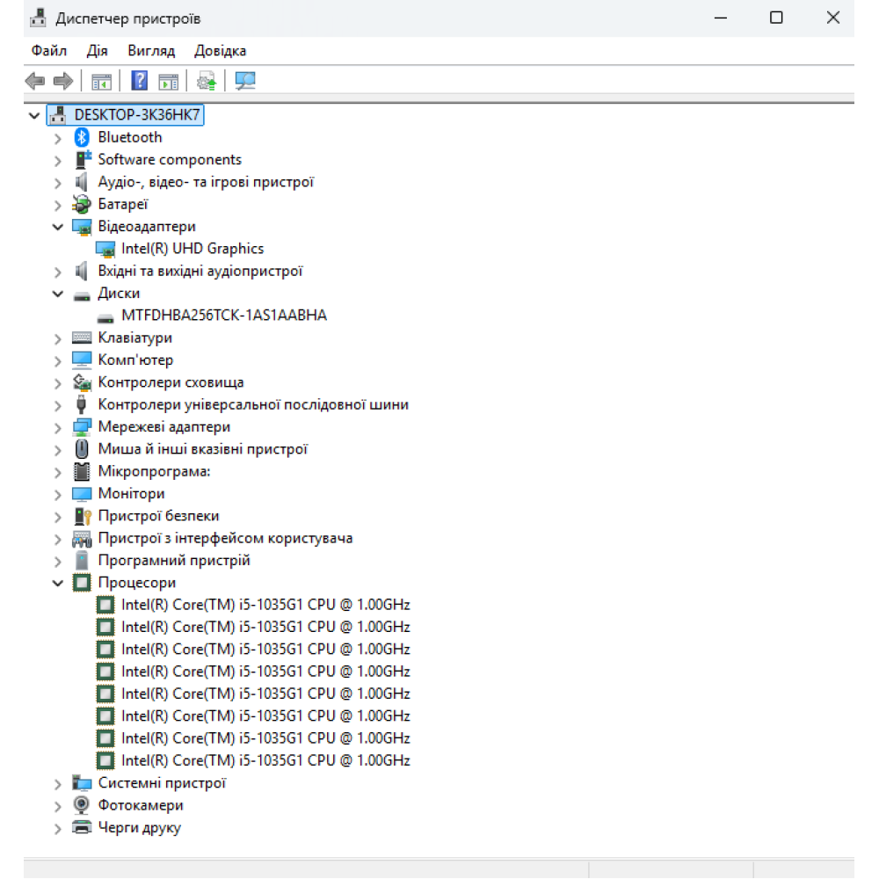Open Help via the blue question mark icon
879x879 pixels.
pos(139,82)
